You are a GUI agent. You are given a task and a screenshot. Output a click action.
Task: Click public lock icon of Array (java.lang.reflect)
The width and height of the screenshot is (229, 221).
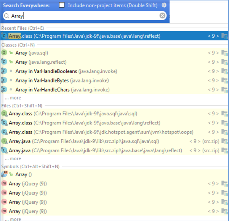[x=11, y=62]
